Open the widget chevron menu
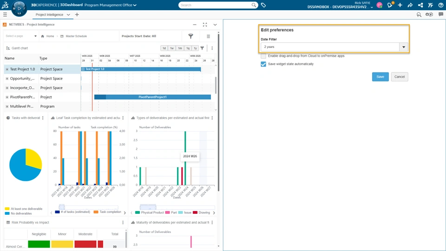446x251 pixels. click(215, 25)
